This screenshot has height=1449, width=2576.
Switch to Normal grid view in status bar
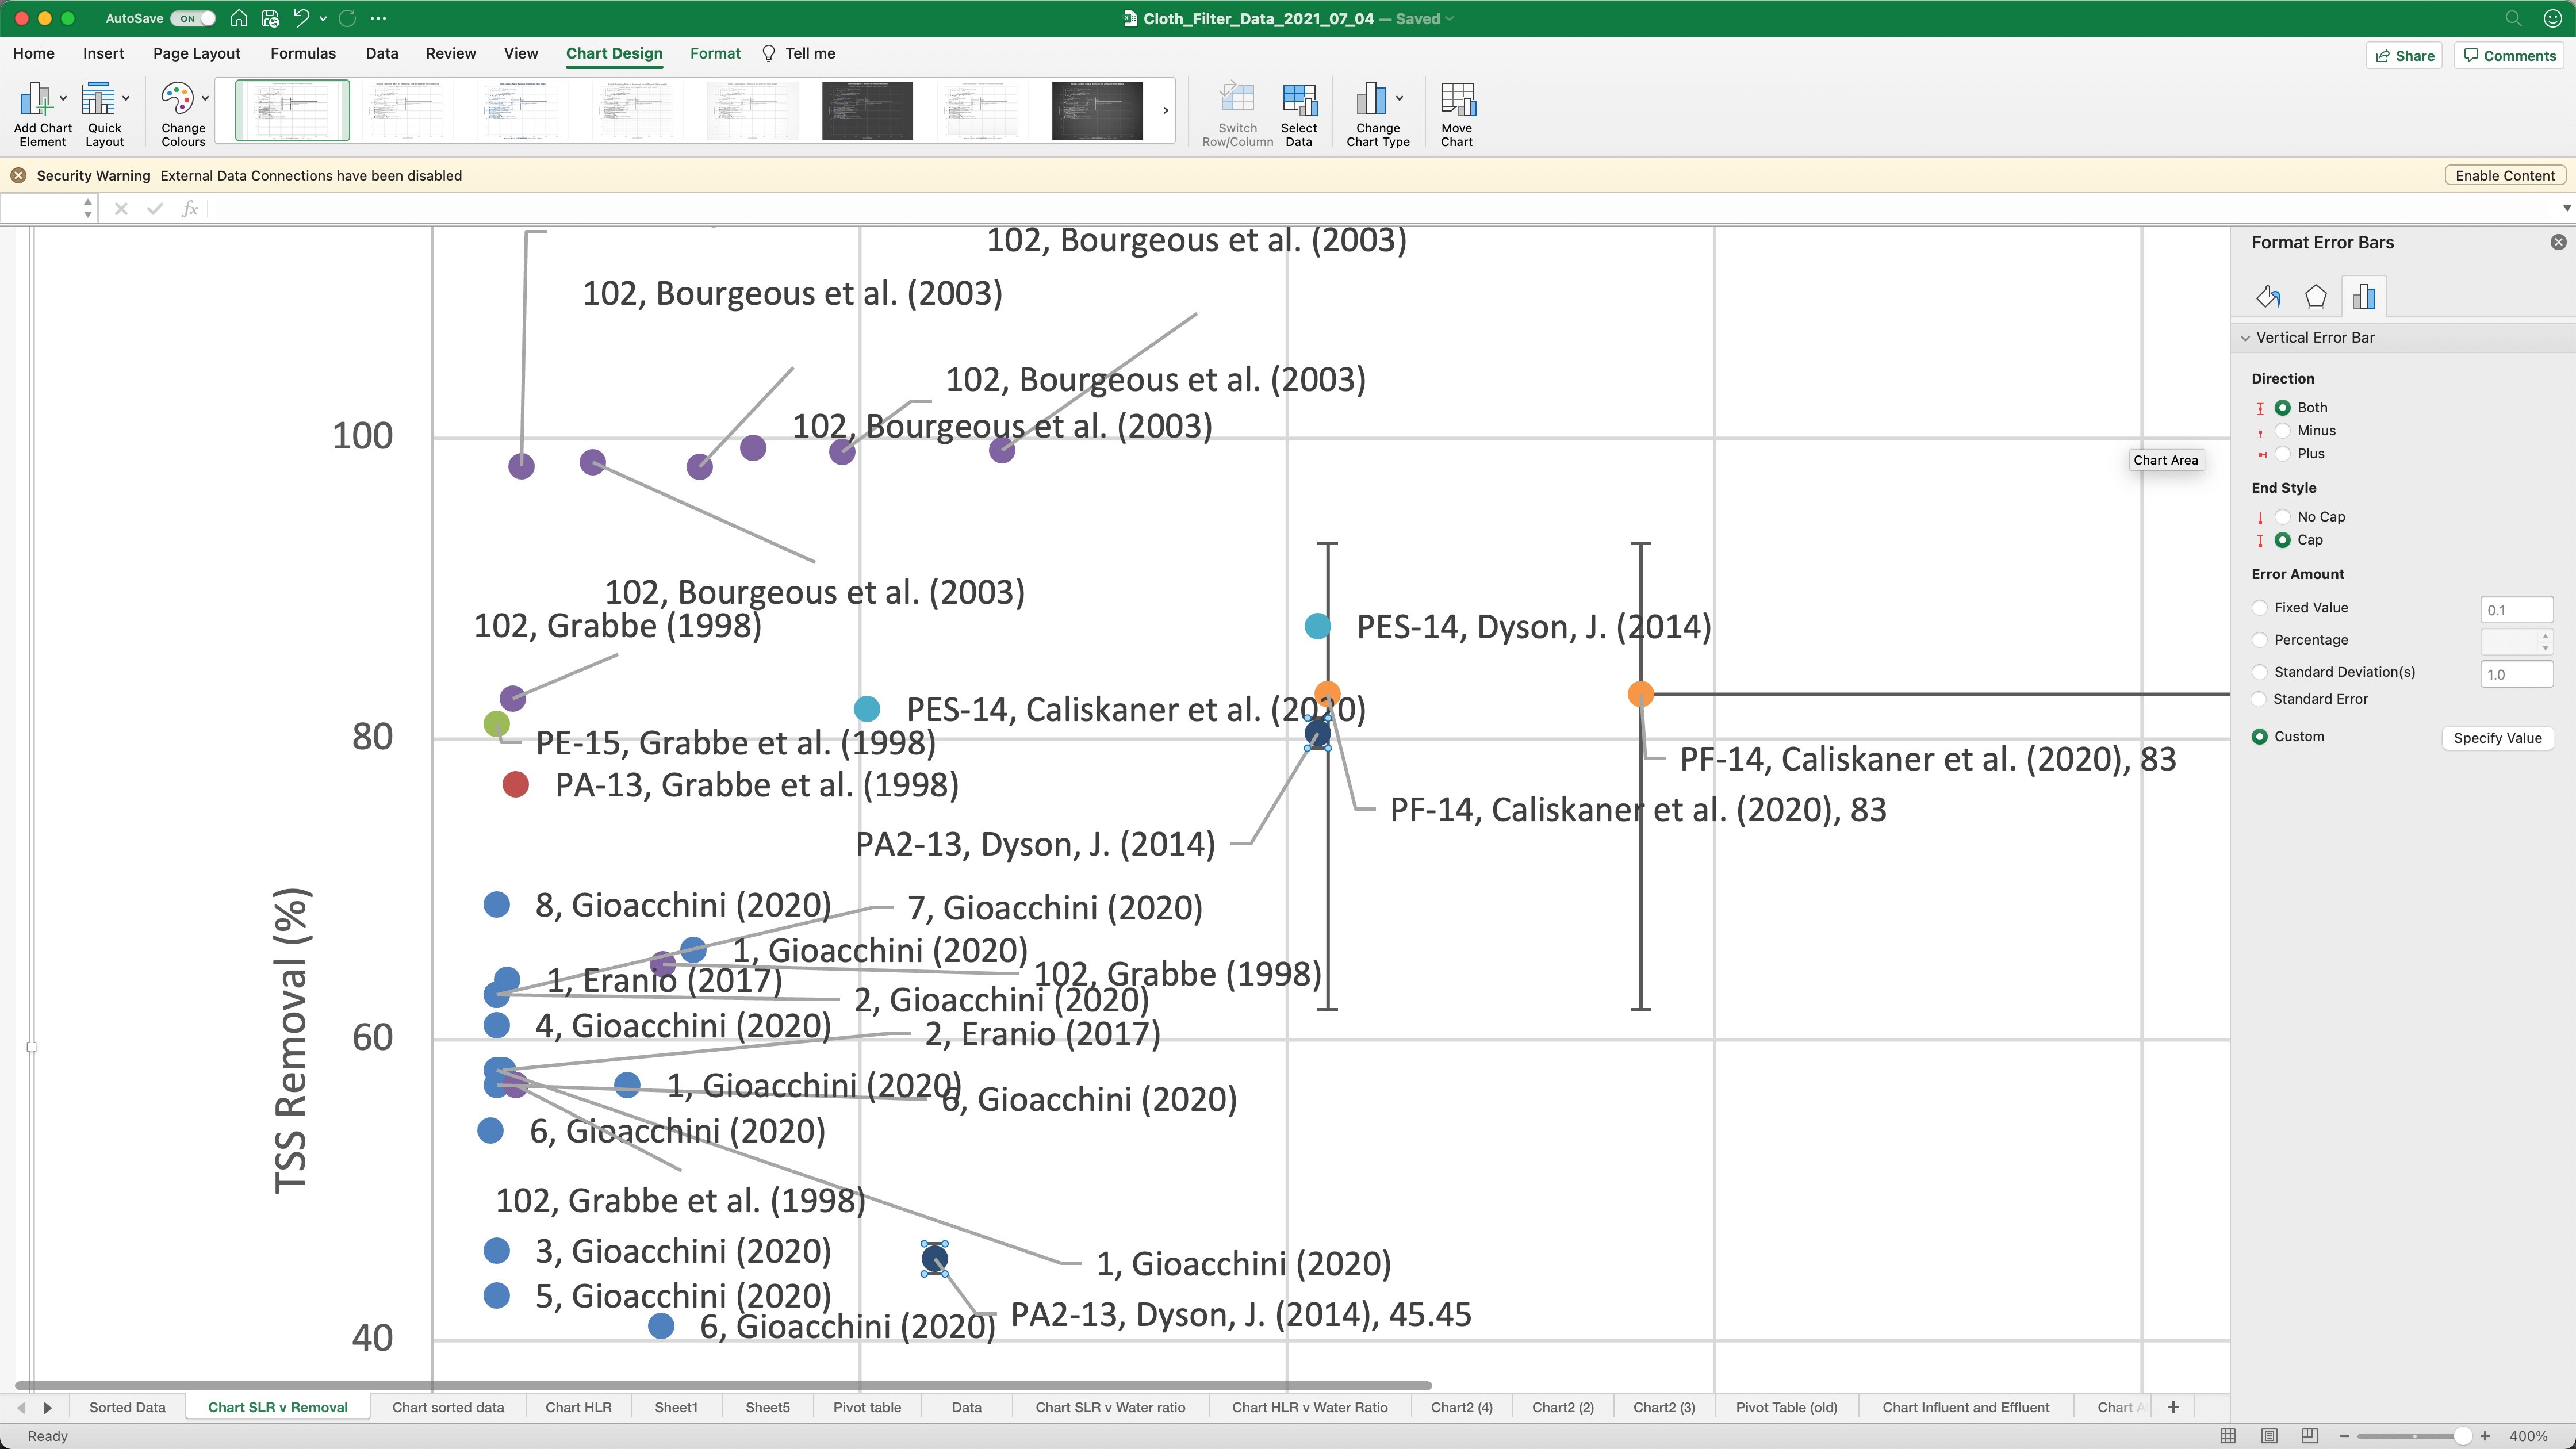point(2228,1435)
